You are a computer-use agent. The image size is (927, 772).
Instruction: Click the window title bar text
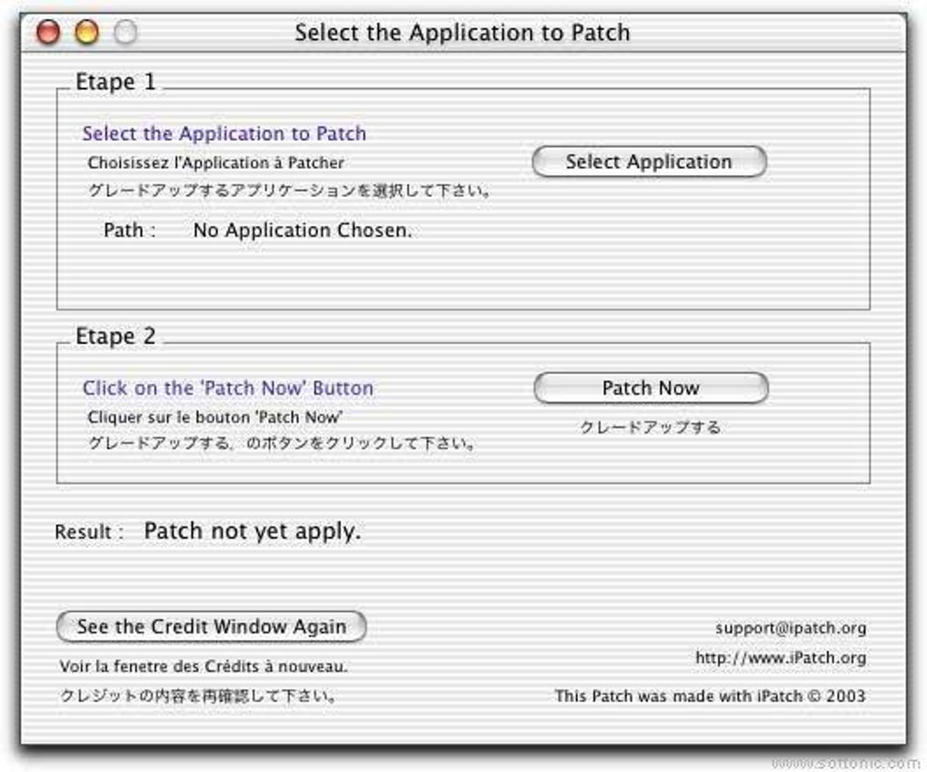pyautogui.click(x=462, y=34)
